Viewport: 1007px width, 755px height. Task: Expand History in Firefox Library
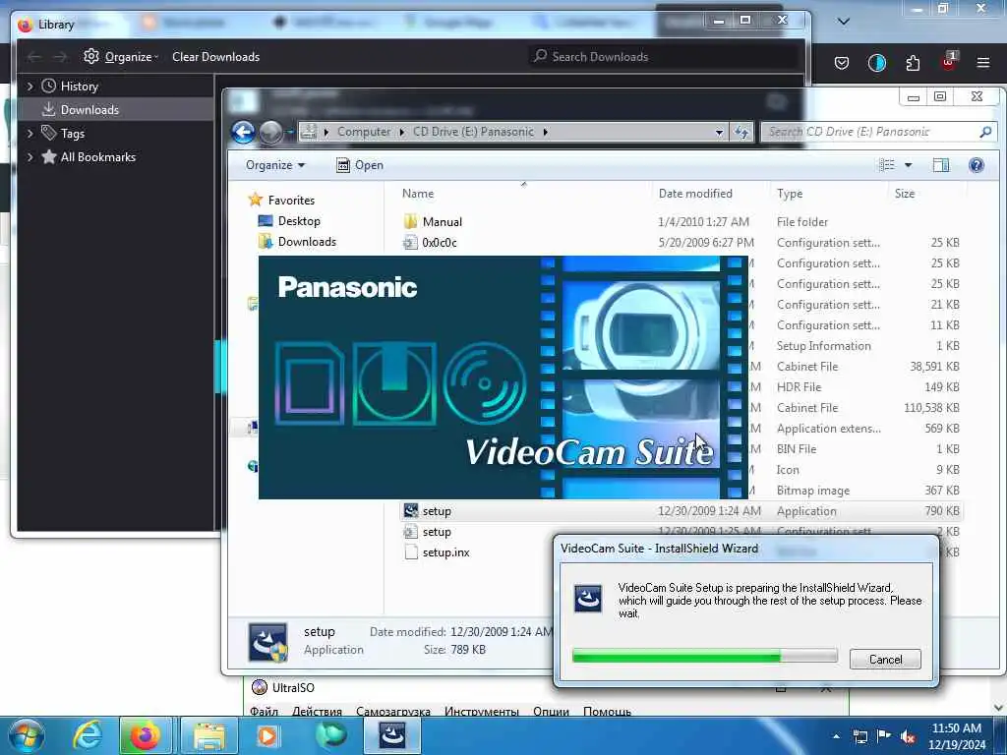30,87
